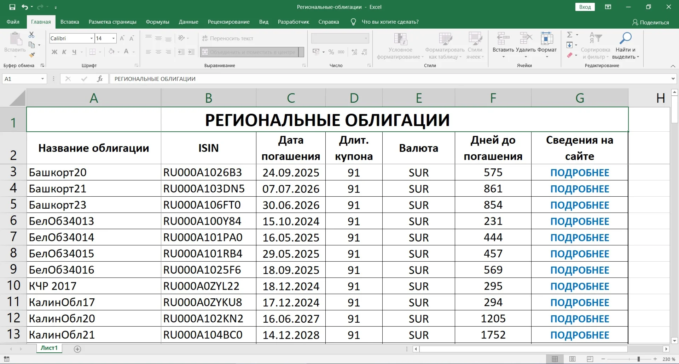
Task: Open the Sort and Filter tool
Action: tap(596, 44)
